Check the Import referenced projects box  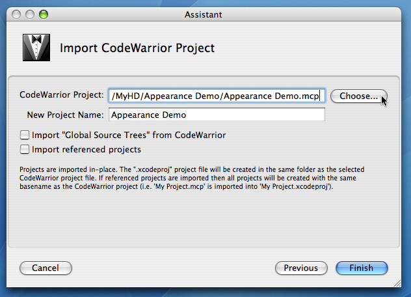pos(25,150)
